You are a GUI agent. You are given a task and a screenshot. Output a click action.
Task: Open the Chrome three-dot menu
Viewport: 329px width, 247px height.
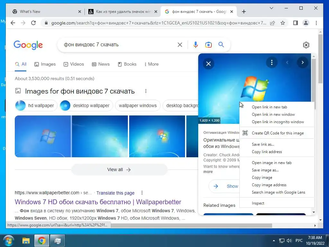coord(316,23)
